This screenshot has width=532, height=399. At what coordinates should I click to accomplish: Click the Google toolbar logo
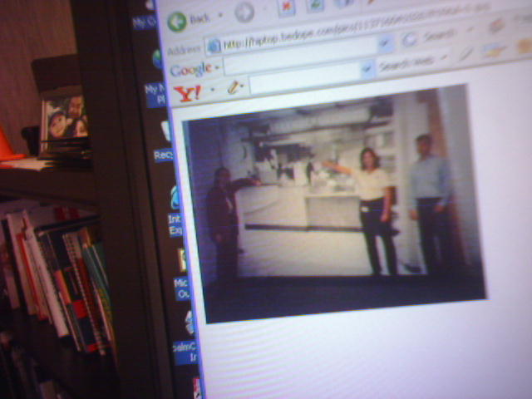coord(191,69)
